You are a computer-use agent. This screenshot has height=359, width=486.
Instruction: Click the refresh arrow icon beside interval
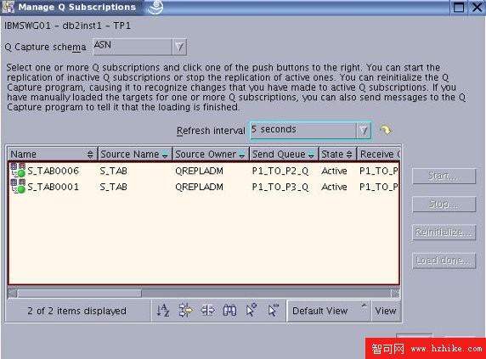pos(385,130)
